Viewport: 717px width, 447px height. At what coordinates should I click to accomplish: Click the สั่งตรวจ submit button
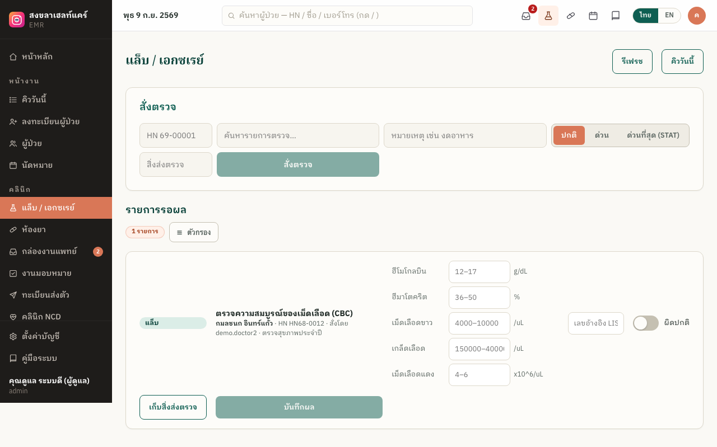click(298, 164)
